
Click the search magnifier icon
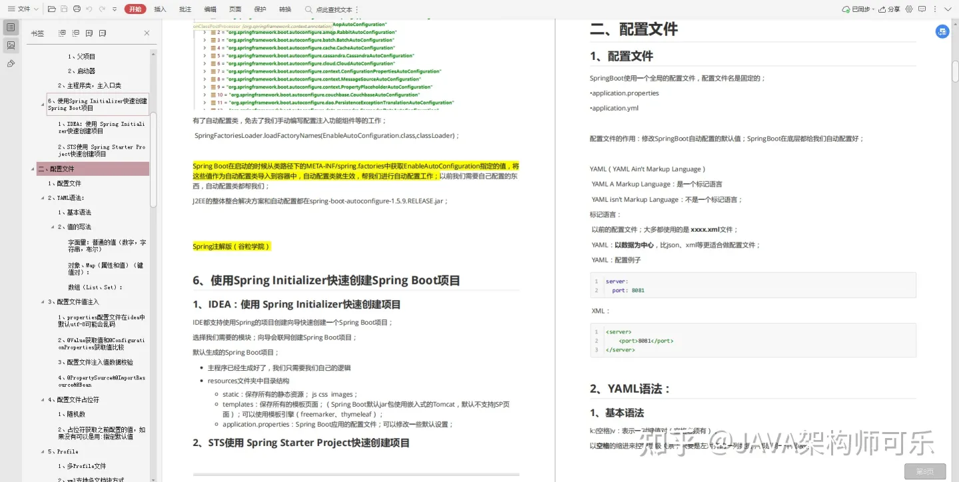coord(308,9)
